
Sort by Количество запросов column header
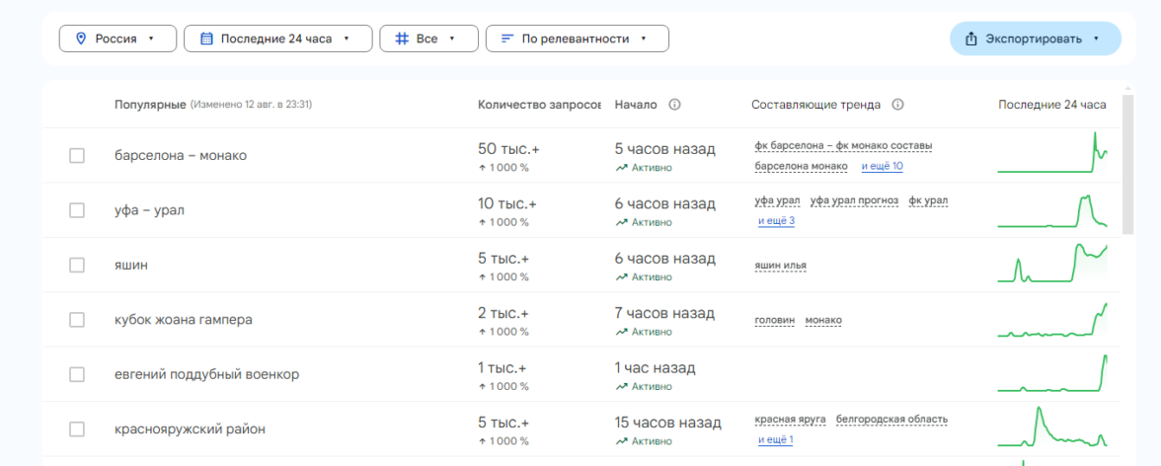(x=538, y=105)
